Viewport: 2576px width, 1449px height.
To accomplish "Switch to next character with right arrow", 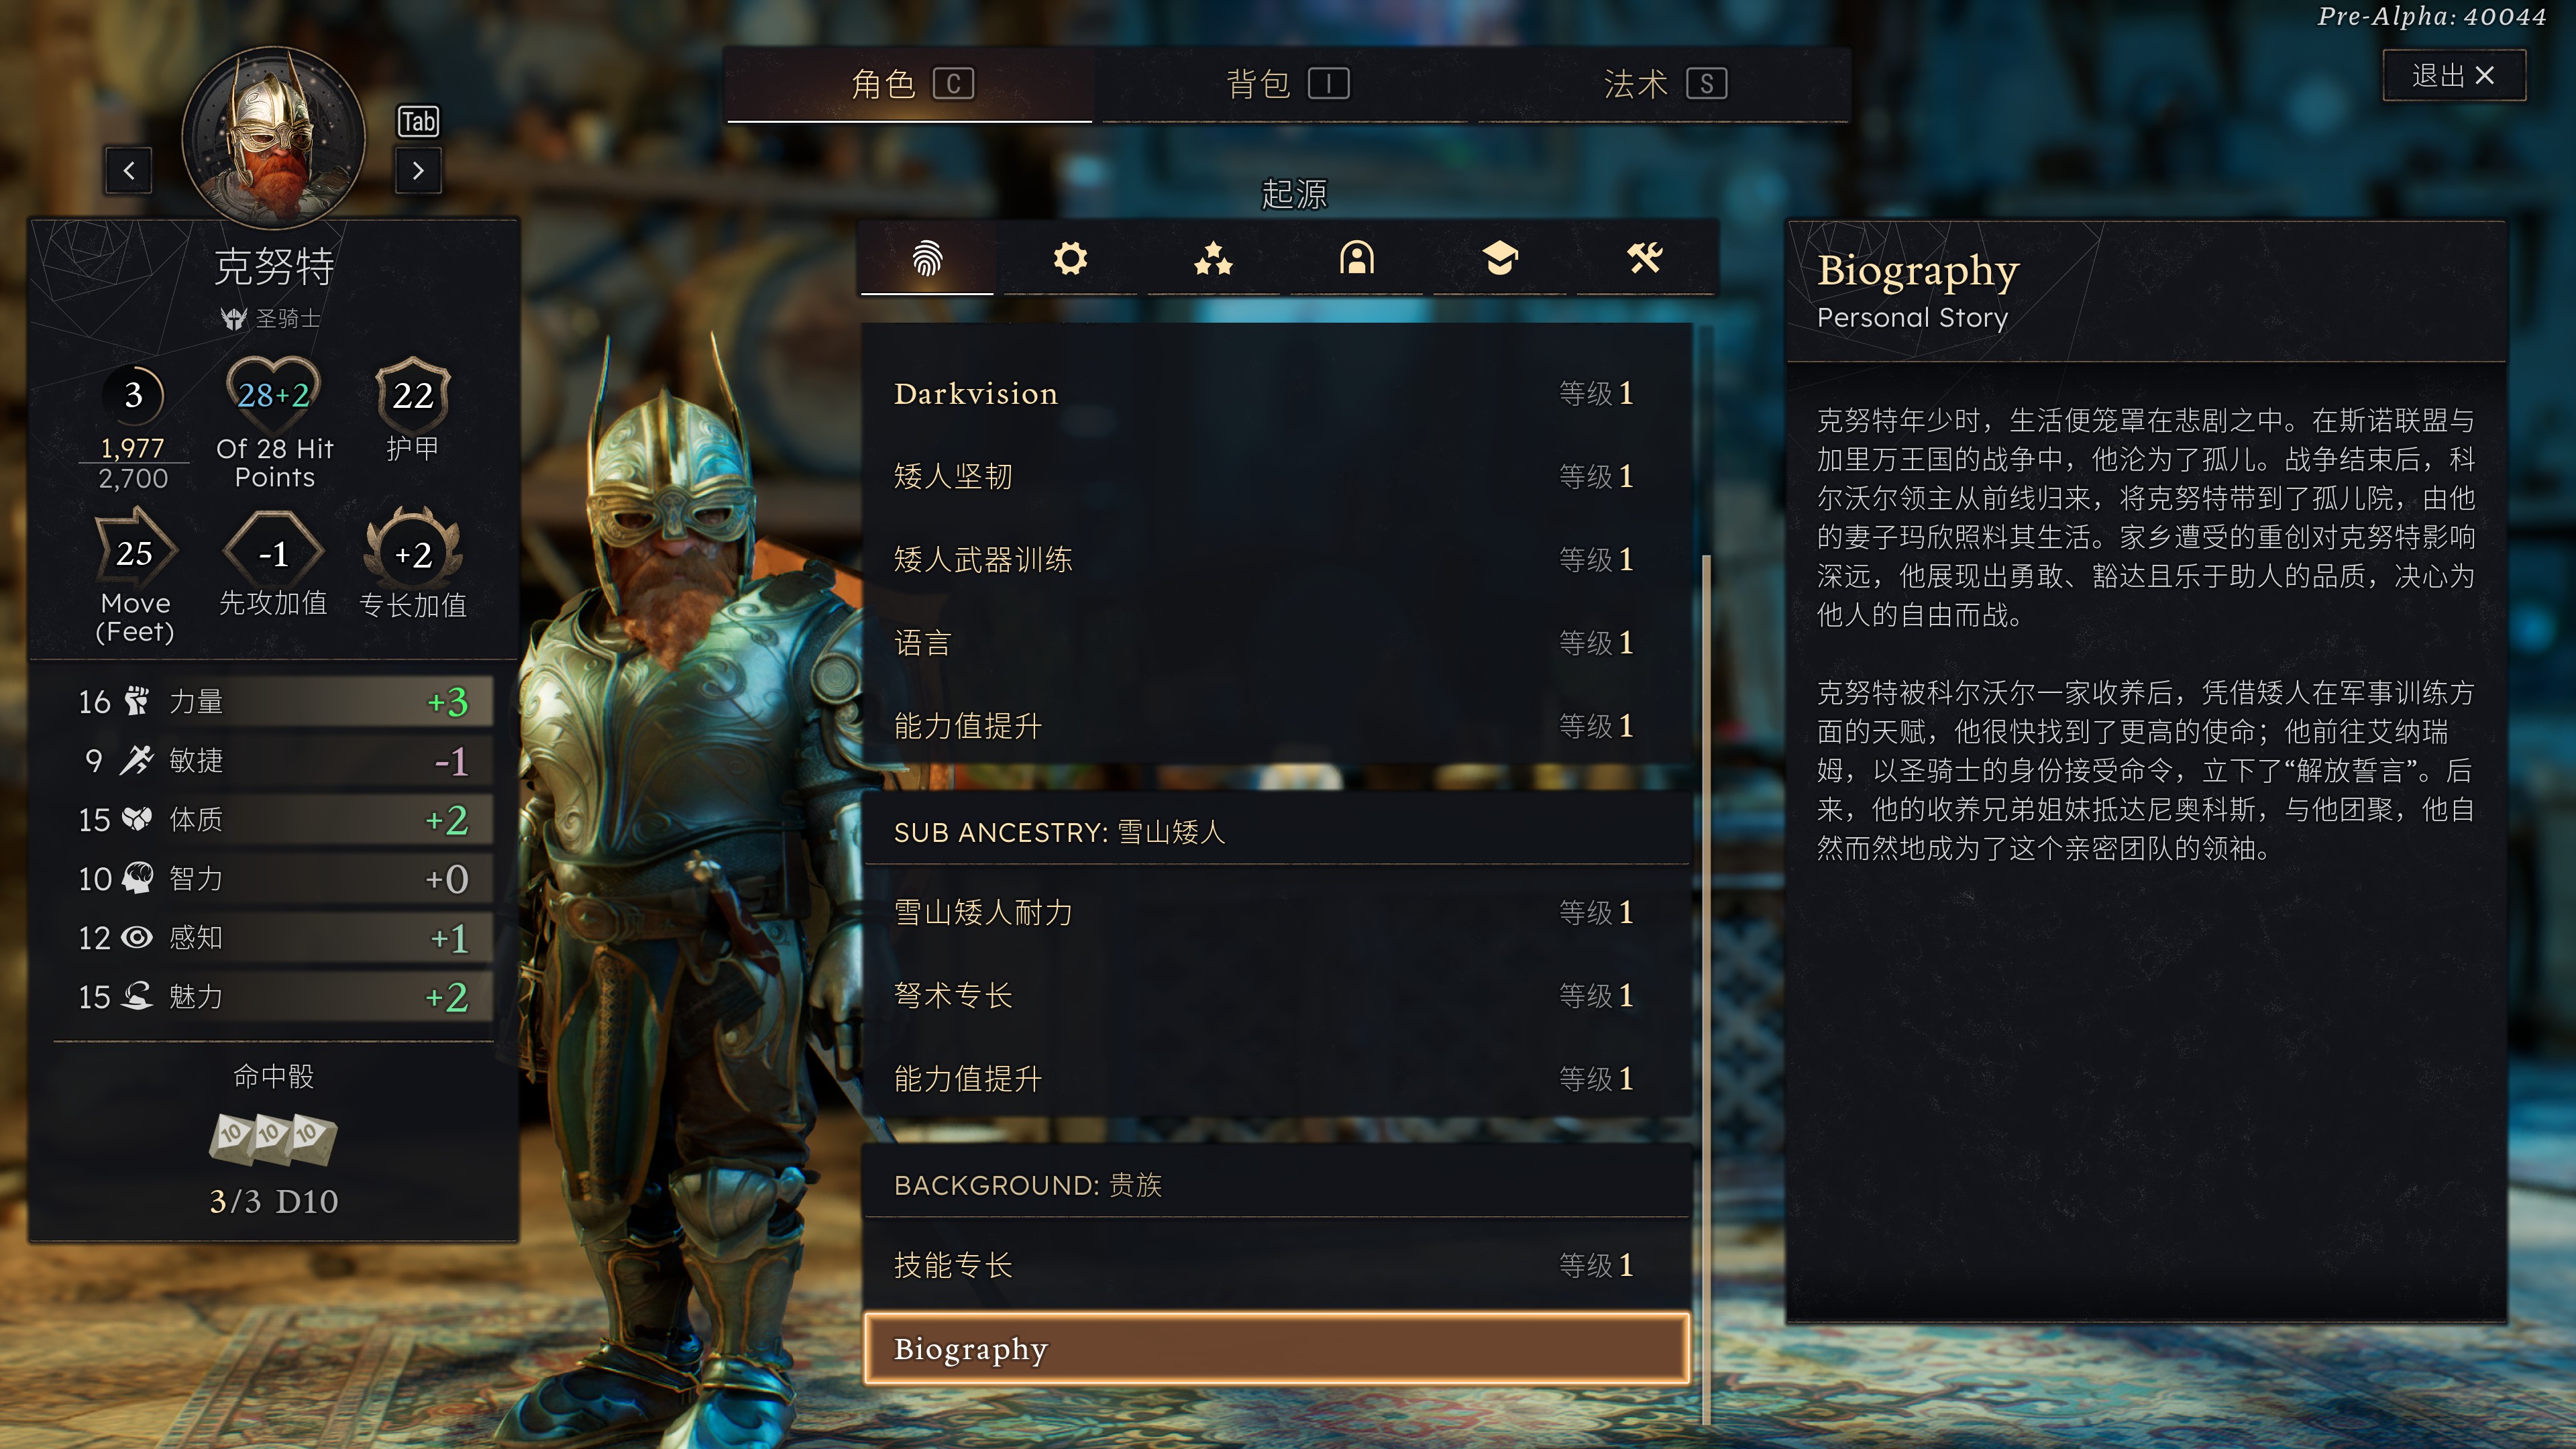I will click(x=418, y=171).
